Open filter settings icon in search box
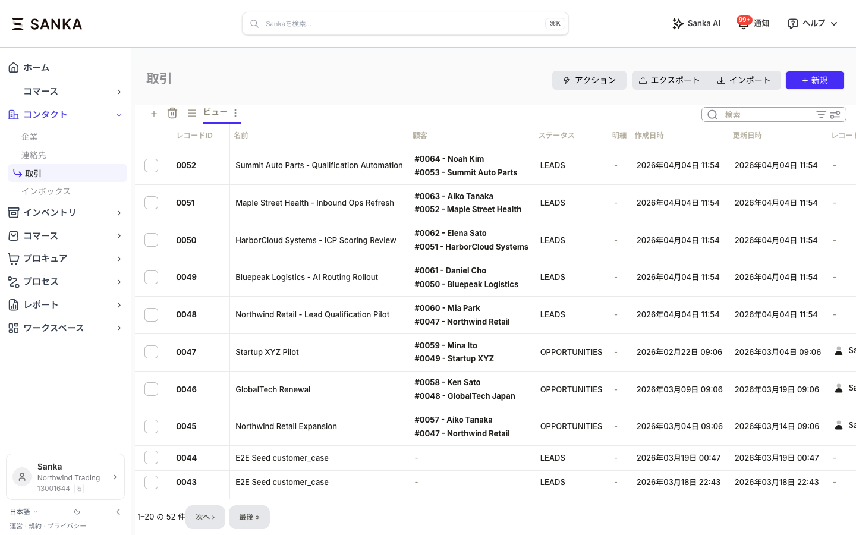The image size is (856, 535). coord(835,115)
